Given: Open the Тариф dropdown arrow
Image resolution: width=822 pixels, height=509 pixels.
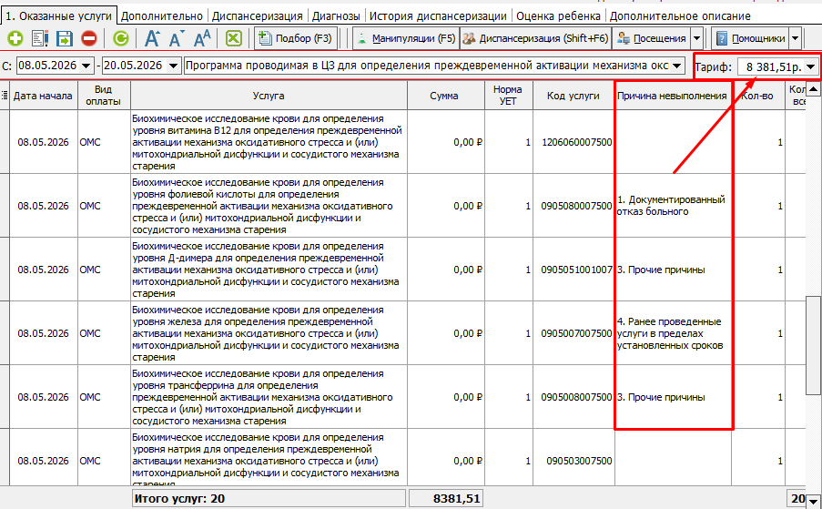Looking at the screenshot, I should (x=810, y=66).
